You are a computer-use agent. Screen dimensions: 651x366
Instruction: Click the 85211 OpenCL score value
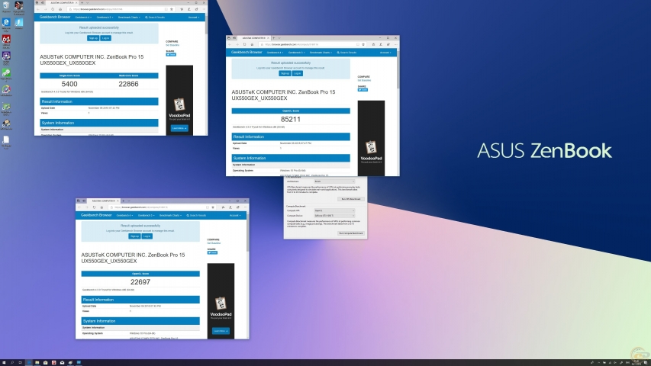click(291, 119)
